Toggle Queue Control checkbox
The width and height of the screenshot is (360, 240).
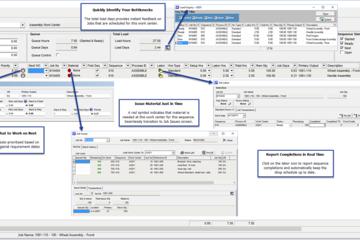coord(58,55)
